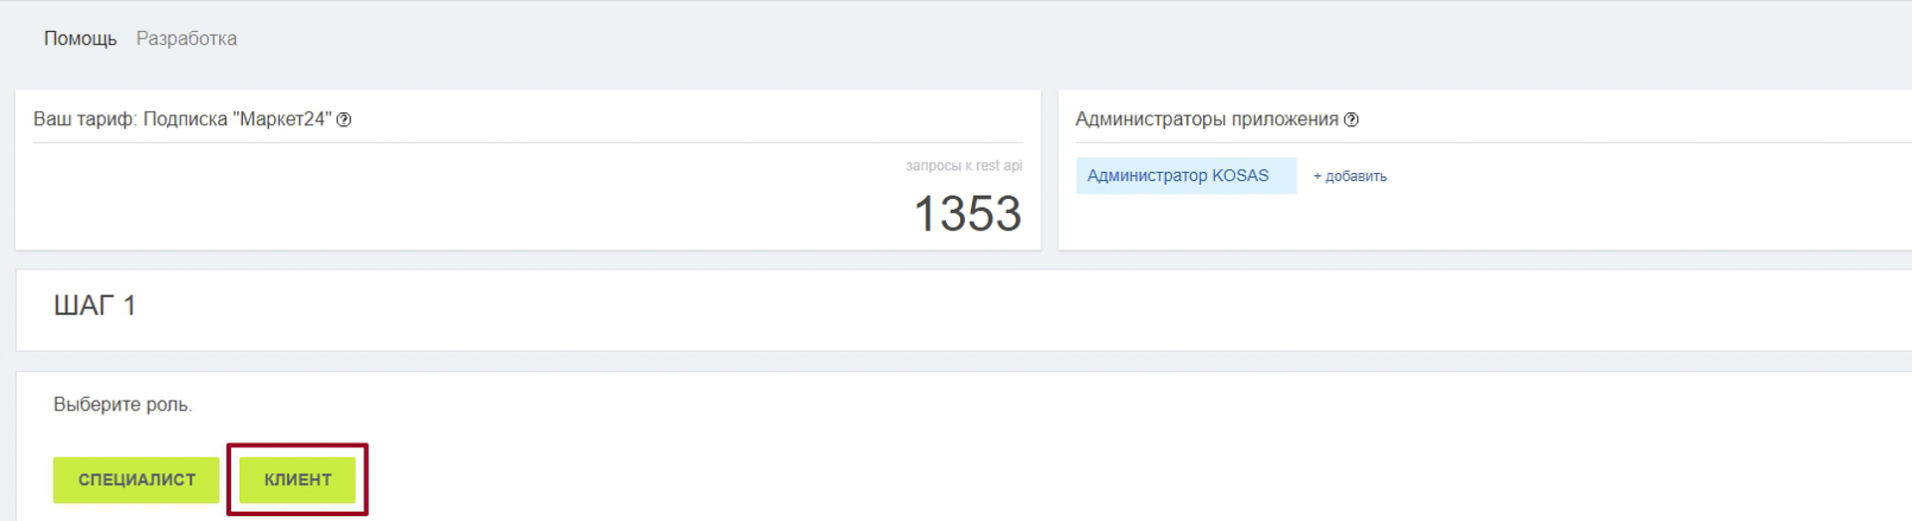The width and height of the screenshot is (1912, 521).
Task: Open the Помощь tab
Action: 80,39
